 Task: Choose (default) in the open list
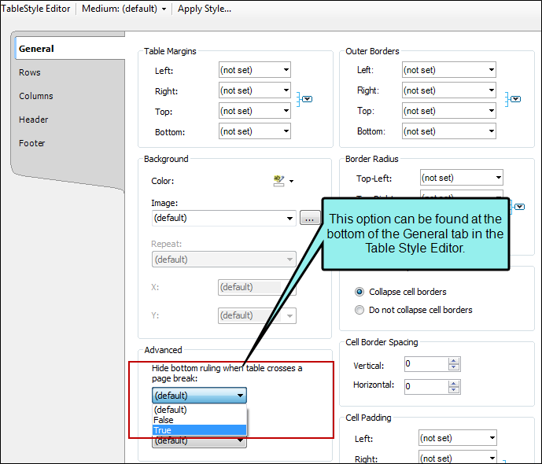tap(199, 410)
